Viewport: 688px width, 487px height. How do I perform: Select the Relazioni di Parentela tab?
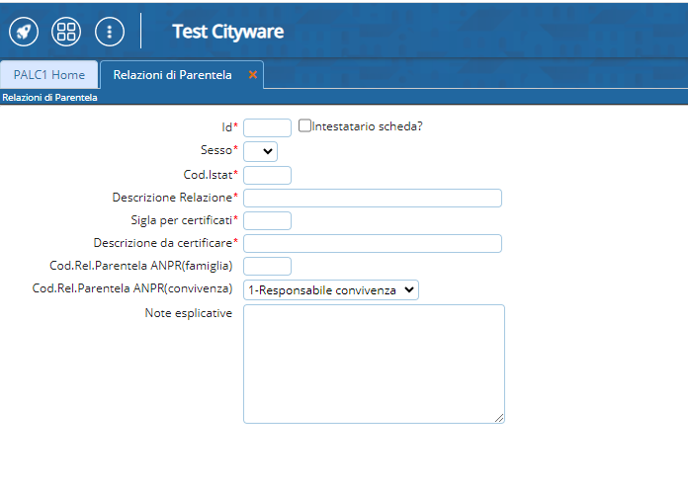172,74
